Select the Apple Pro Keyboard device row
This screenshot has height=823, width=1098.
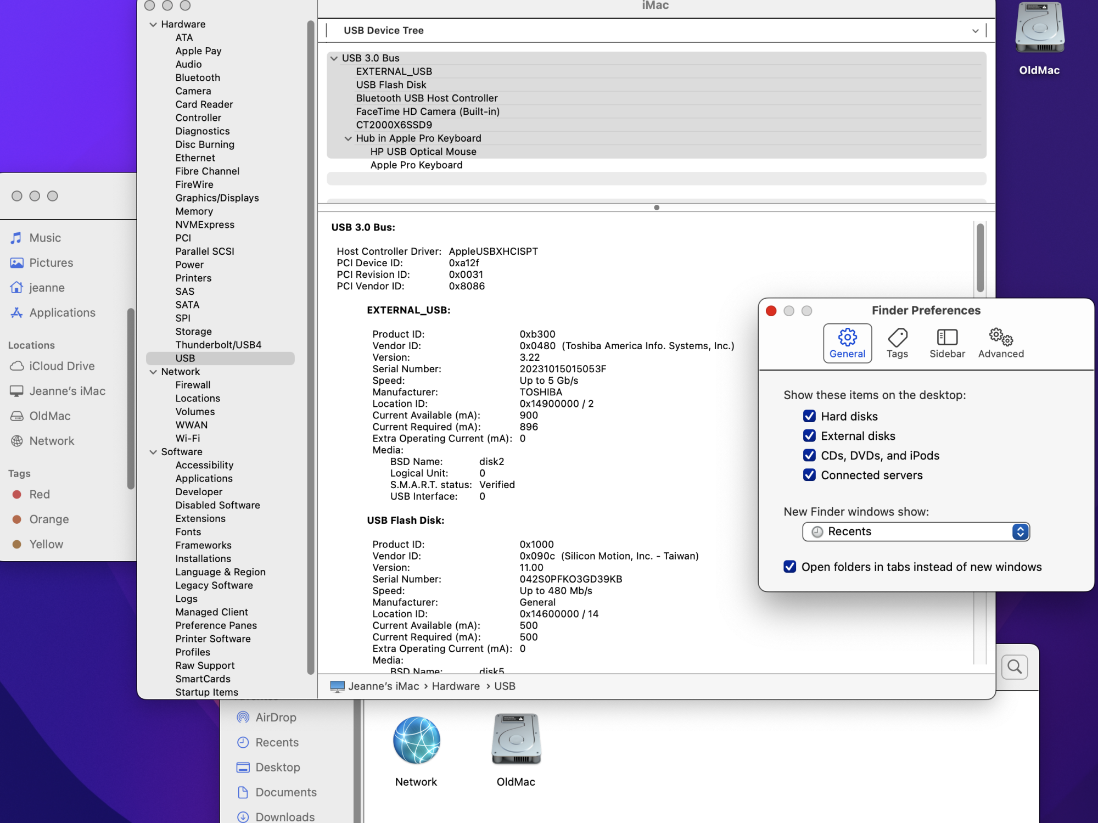tap(416, 165)
